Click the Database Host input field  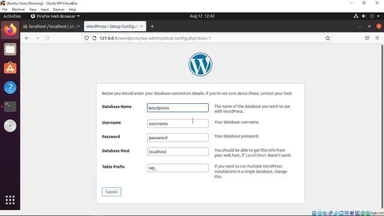pyautogui.click(x=178, y=152)
